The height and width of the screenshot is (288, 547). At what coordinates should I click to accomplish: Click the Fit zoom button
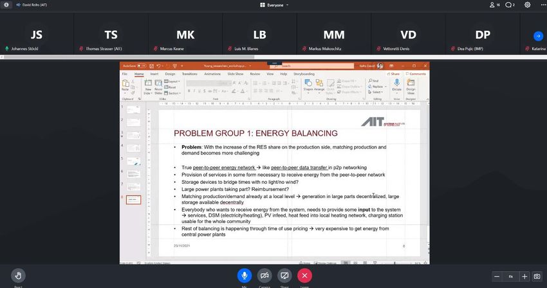pos(511,276)
